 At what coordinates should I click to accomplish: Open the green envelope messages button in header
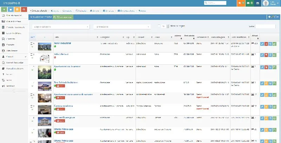(249, 3)
